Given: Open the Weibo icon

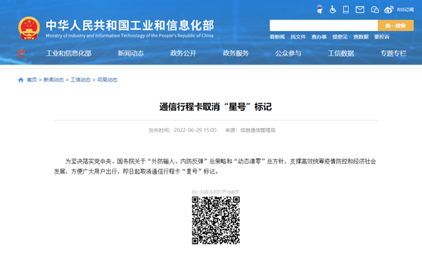Looking at the screenshot, I should 388,10.
